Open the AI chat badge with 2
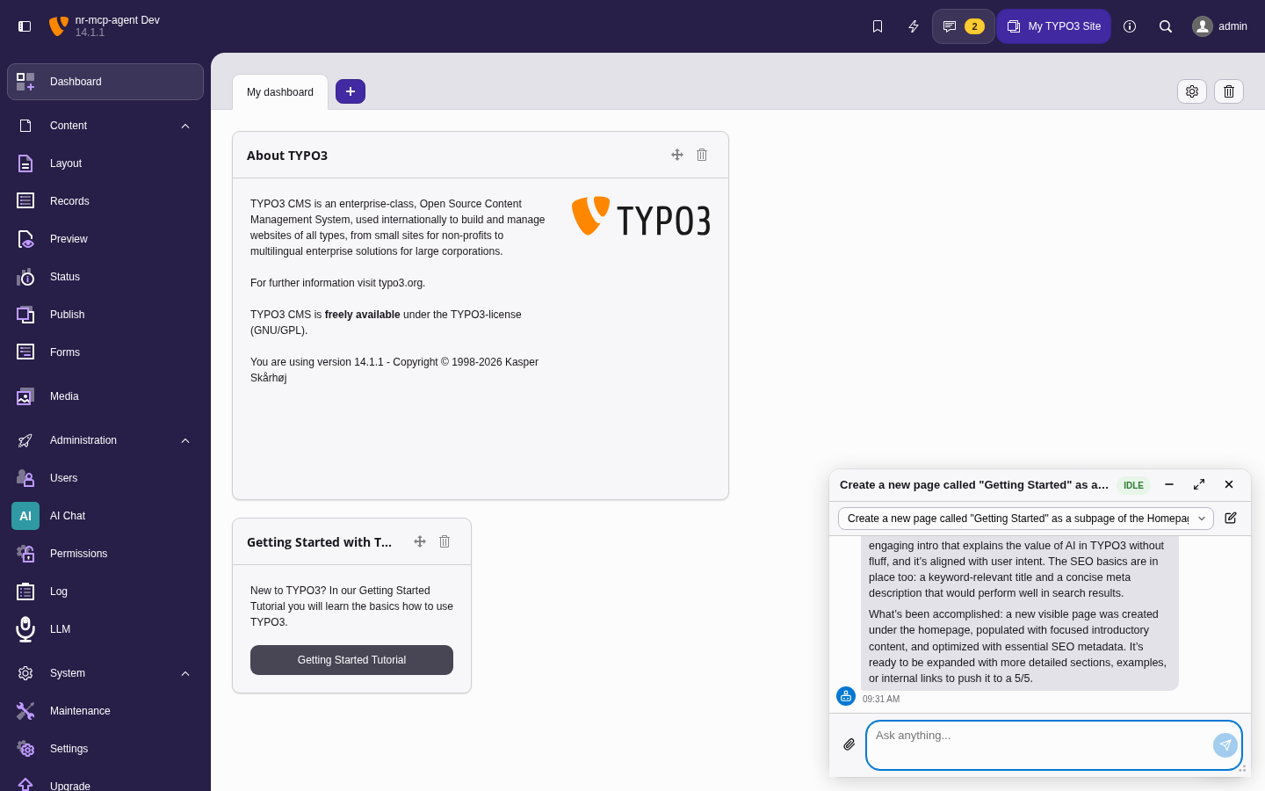 964,26
